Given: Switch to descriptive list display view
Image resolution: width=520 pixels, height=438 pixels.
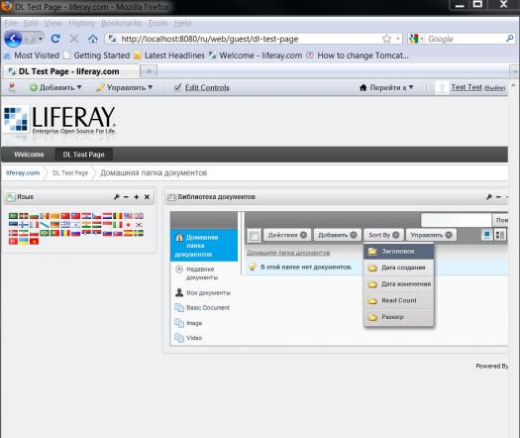Looking at the screenshot, I should point(499,235).
